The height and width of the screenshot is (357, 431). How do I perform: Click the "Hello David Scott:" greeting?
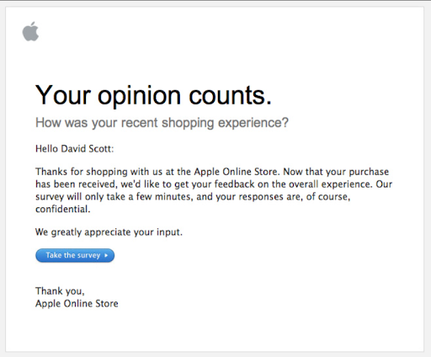pos(75,148)
